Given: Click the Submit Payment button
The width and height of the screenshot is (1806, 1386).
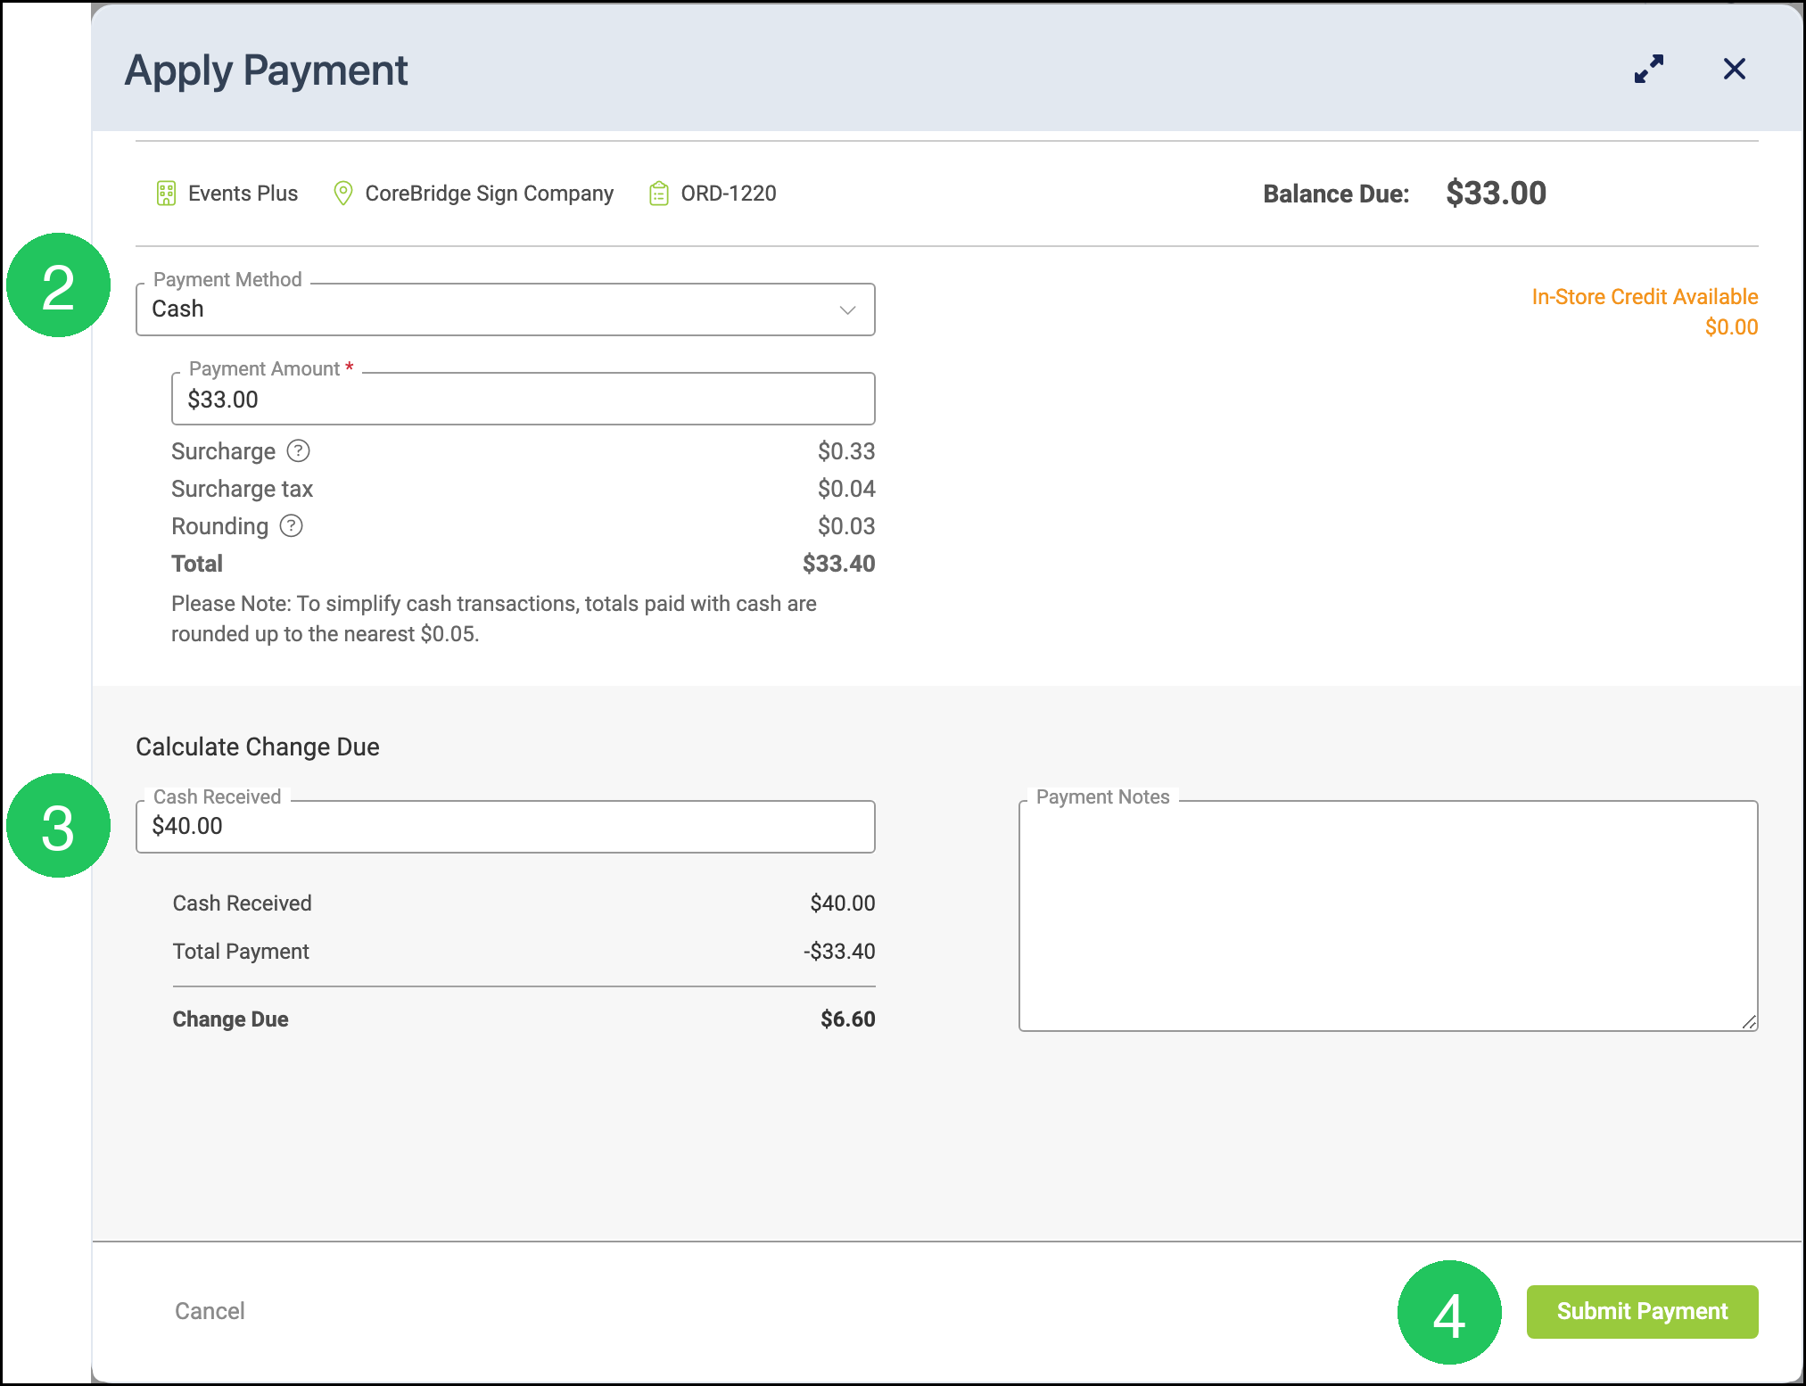Looking at the screenshot, I should click(1642, 1311).
